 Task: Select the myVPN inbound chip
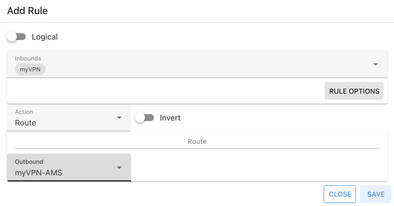pos(30,69)
